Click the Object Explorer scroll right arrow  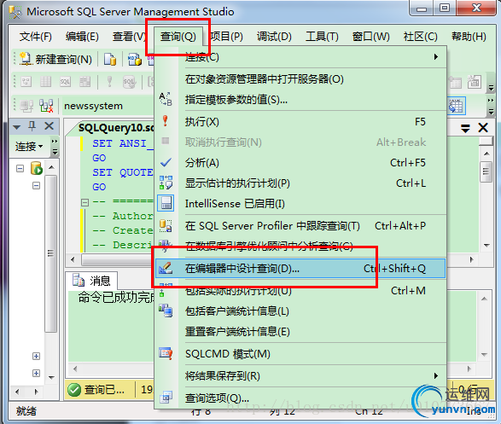pos(36,392)
